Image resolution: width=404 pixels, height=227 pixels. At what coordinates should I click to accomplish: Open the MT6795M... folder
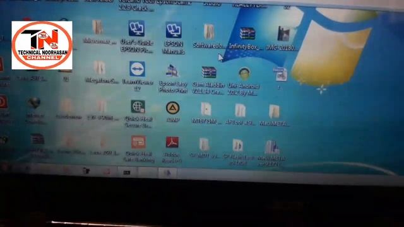tap(206, 109)
